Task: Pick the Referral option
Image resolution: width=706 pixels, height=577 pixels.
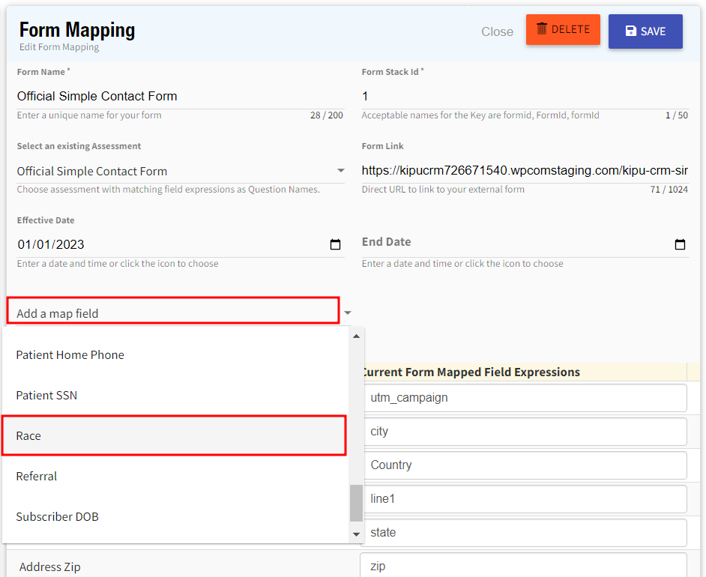Action: point(173,477)
